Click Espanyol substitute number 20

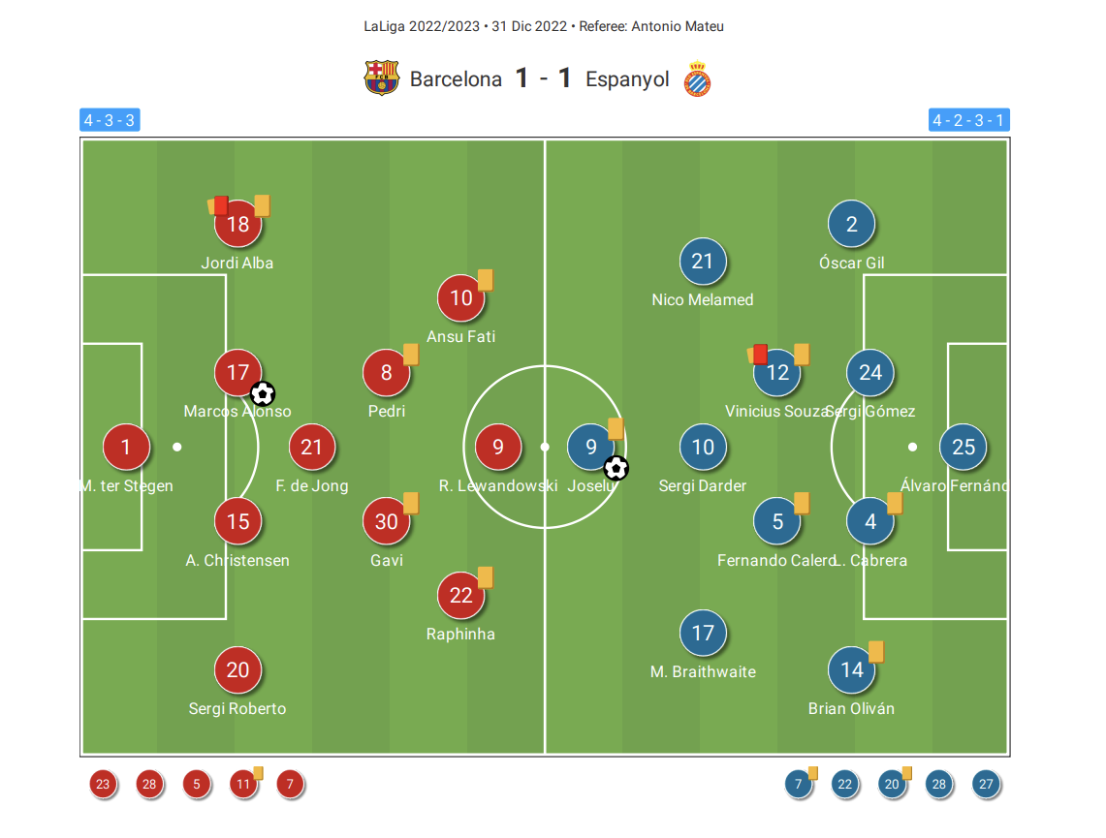pyautogui.click(x=892, y=784)
